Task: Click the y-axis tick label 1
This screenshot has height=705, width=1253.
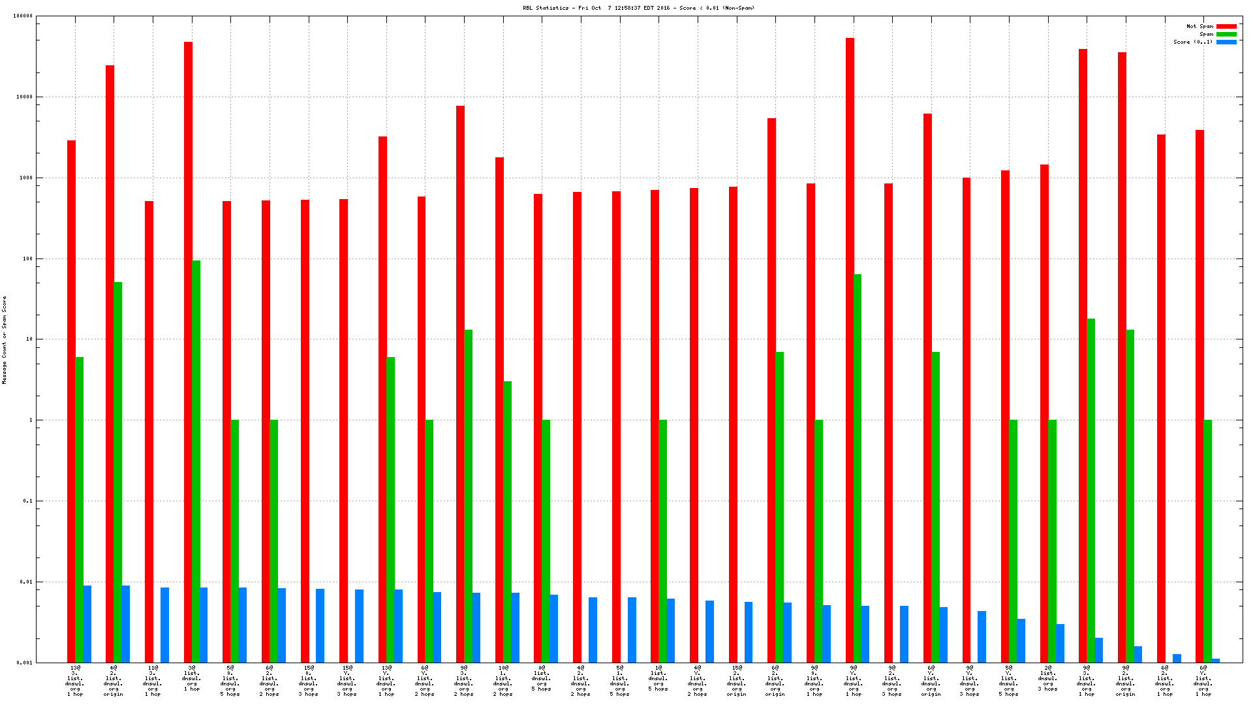Action: point(30,420)
